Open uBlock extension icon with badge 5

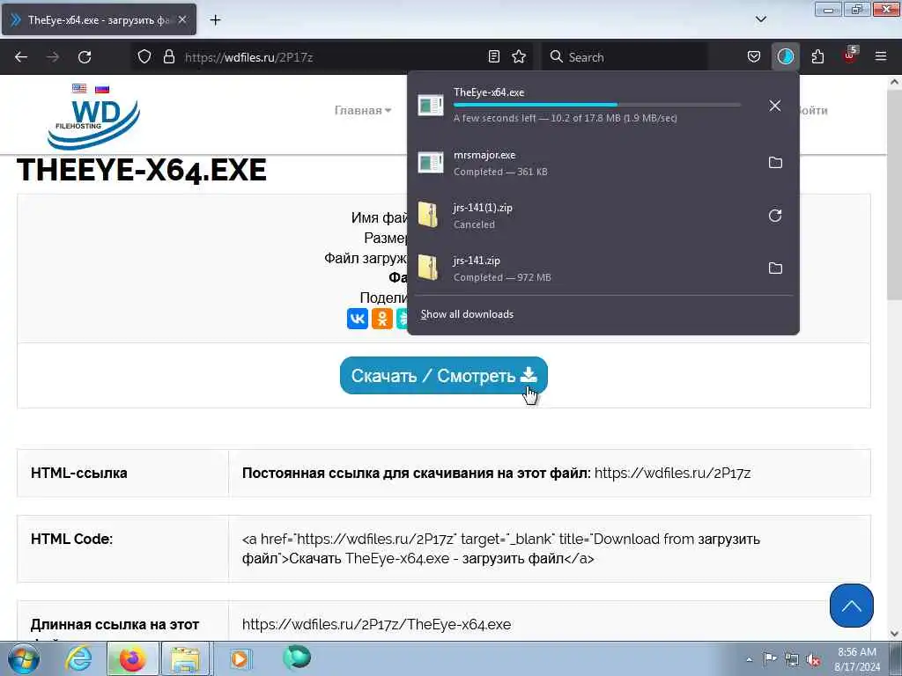pos(850,55)
